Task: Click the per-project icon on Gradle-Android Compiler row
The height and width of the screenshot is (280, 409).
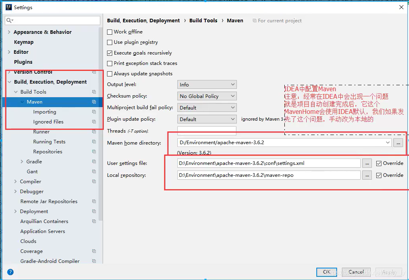Action: pyautogui.click(x=94, y=261)
